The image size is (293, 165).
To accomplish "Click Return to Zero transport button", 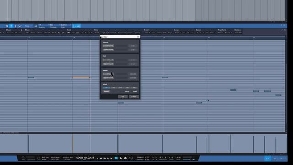I will pos(111,158).
